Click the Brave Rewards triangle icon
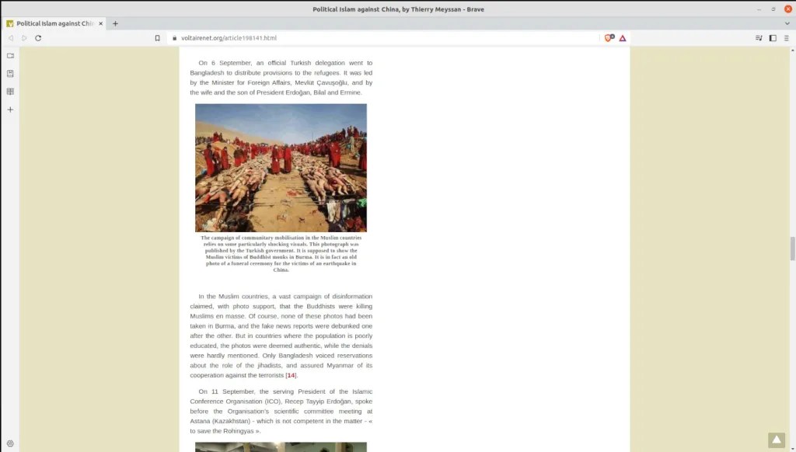 [x=623, y=37]
